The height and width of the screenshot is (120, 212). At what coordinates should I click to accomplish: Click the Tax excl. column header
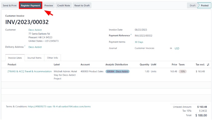[200, 65]
